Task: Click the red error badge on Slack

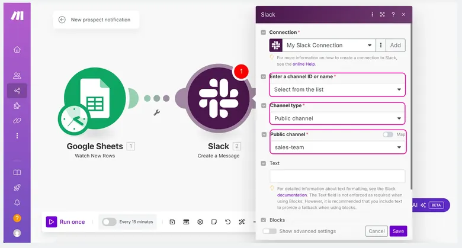Action: (241, 71)
